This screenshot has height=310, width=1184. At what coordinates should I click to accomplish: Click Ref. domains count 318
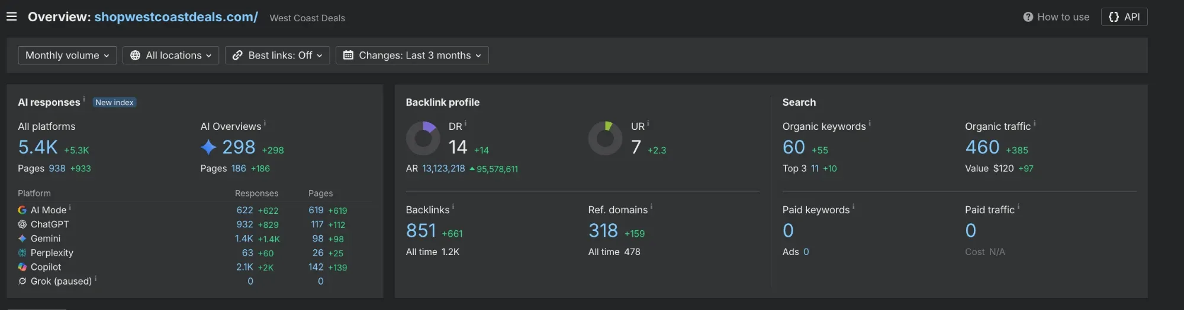(603, 230)
